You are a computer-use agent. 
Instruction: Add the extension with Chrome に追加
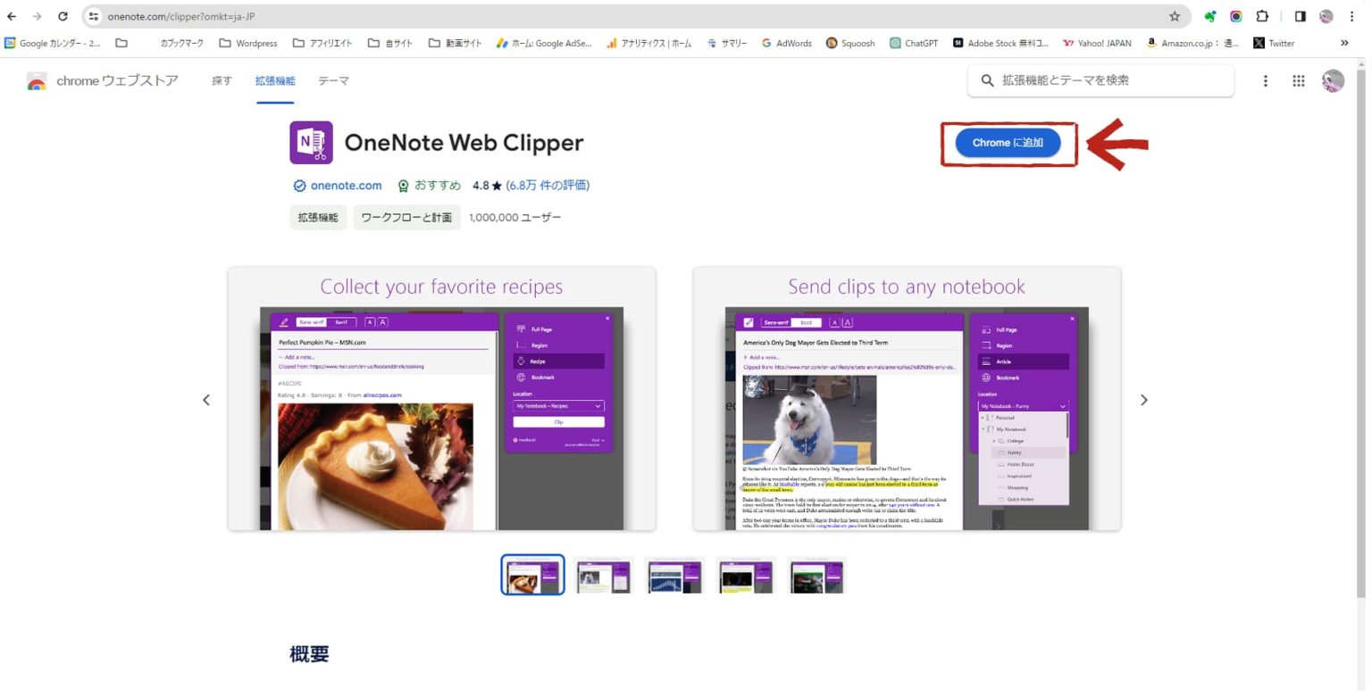[x=1008, y=142]
